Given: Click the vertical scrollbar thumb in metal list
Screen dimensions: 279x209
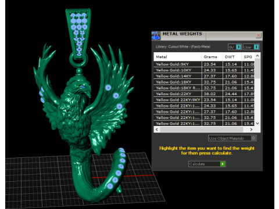Looking at the screenshot, I should [x=257, y=69].
